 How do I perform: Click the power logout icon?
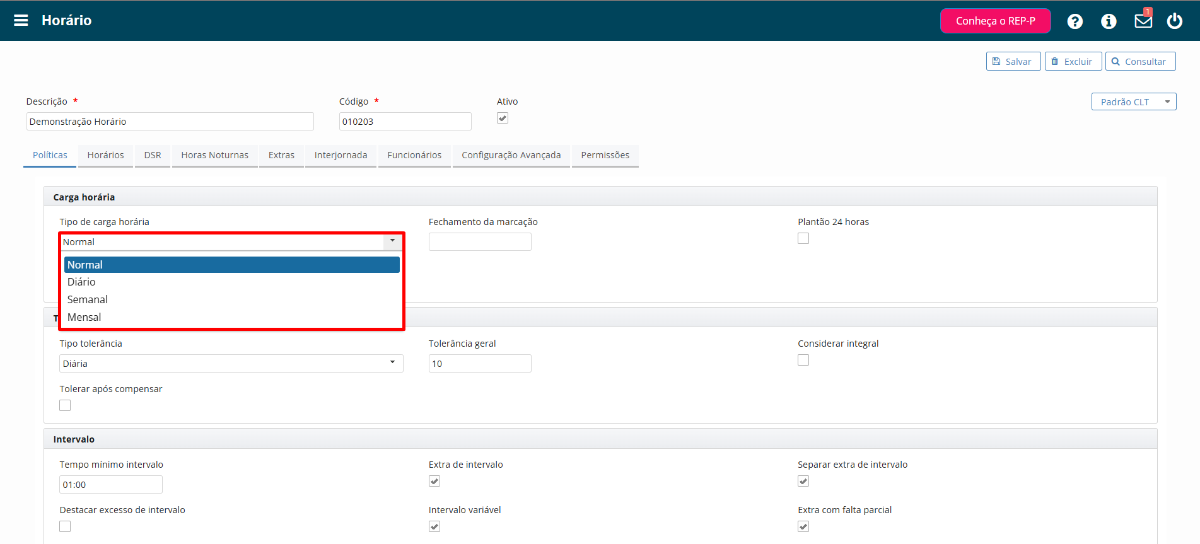[1175, 21]
